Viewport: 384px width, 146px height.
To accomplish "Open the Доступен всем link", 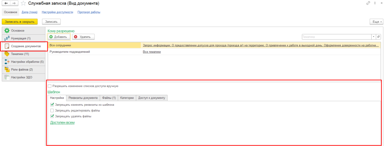I will tap(62, 122).
